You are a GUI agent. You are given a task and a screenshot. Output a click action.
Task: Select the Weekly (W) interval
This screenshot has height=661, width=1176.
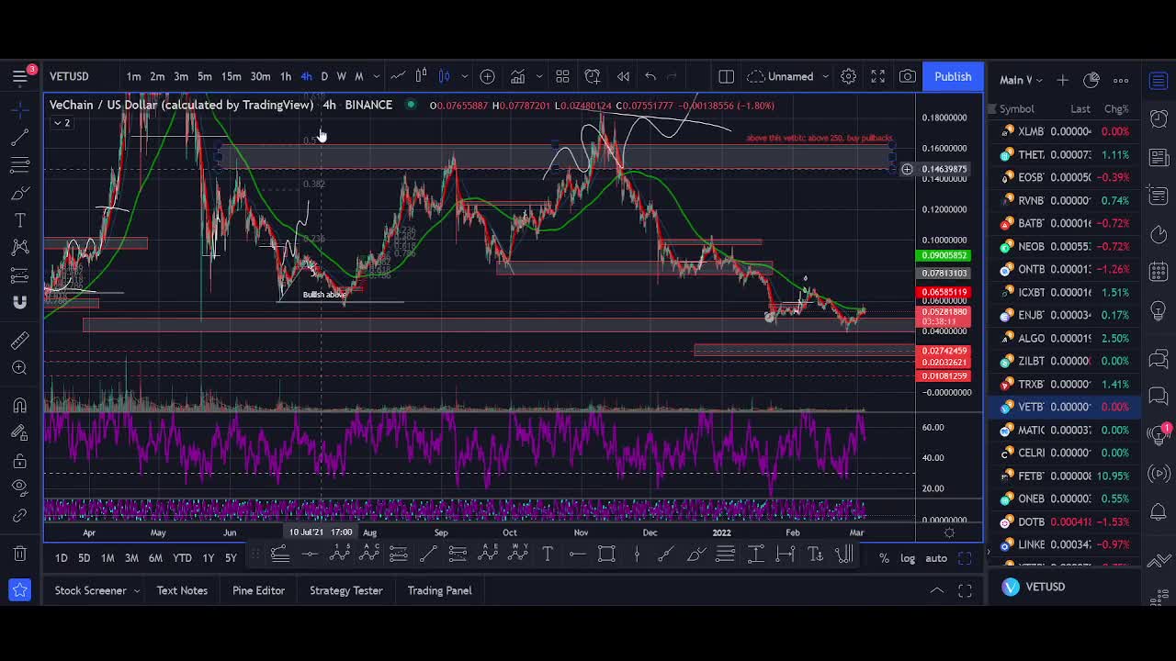click(342, 76)
